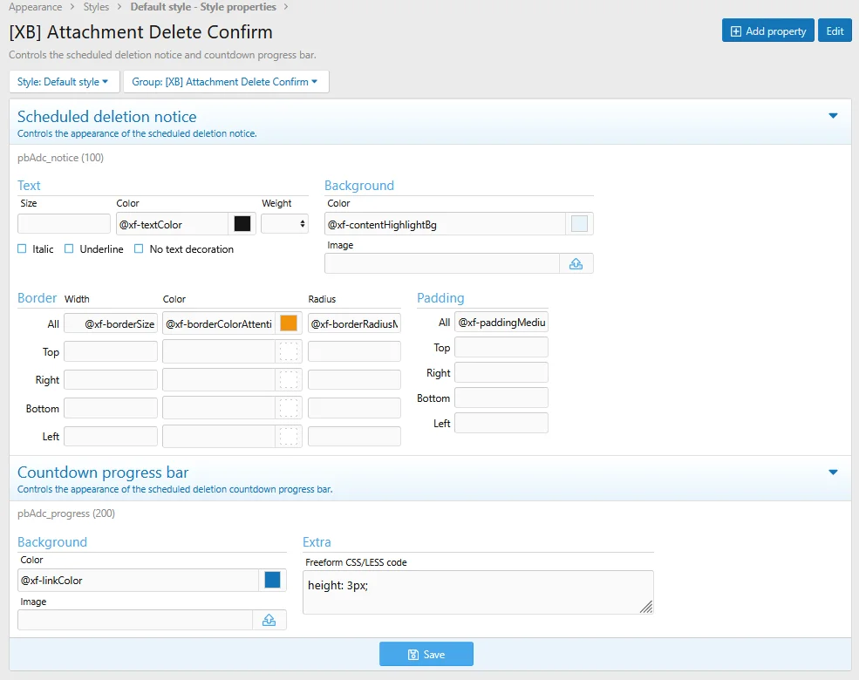This screenshot has height=680, width=859.
Task: Collapse the Countdown progress bar section
Action: pos(833,472)
